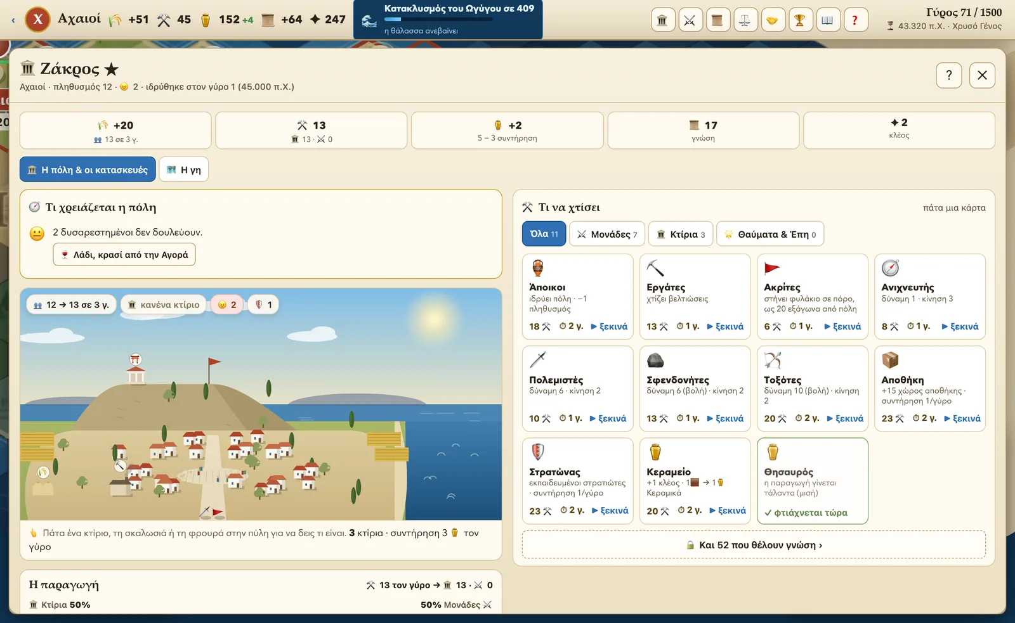
Task: Select the Θησαυρός card being produced now
Action: coord(812,481)
